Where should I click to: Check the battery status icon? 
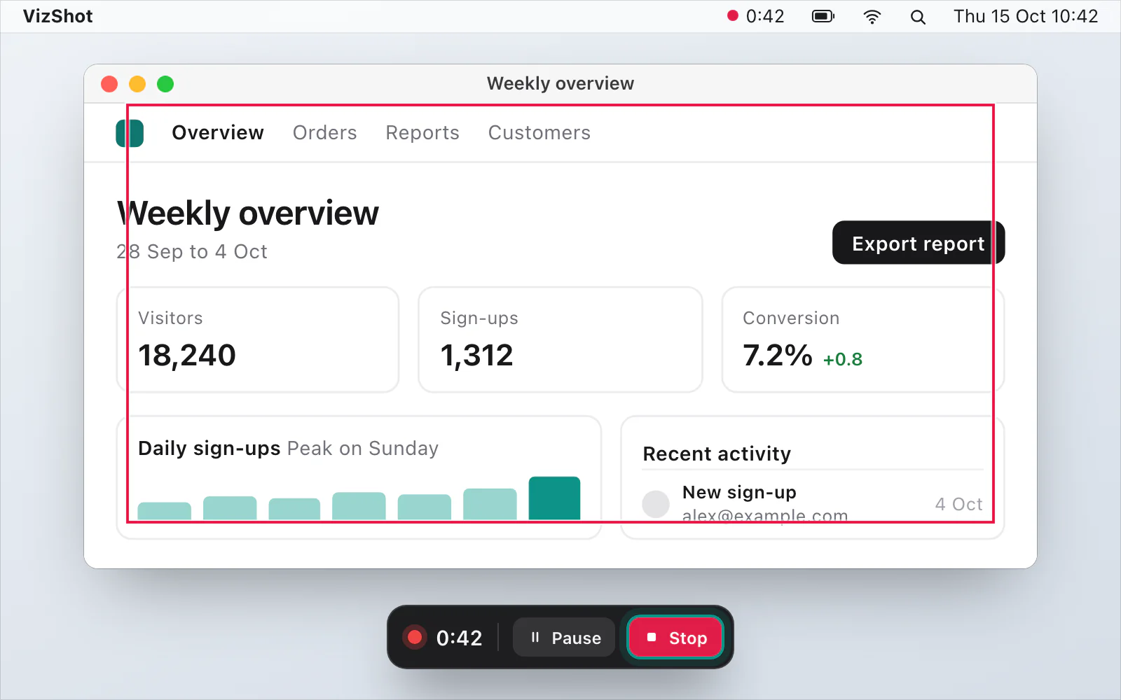point(823,16)
